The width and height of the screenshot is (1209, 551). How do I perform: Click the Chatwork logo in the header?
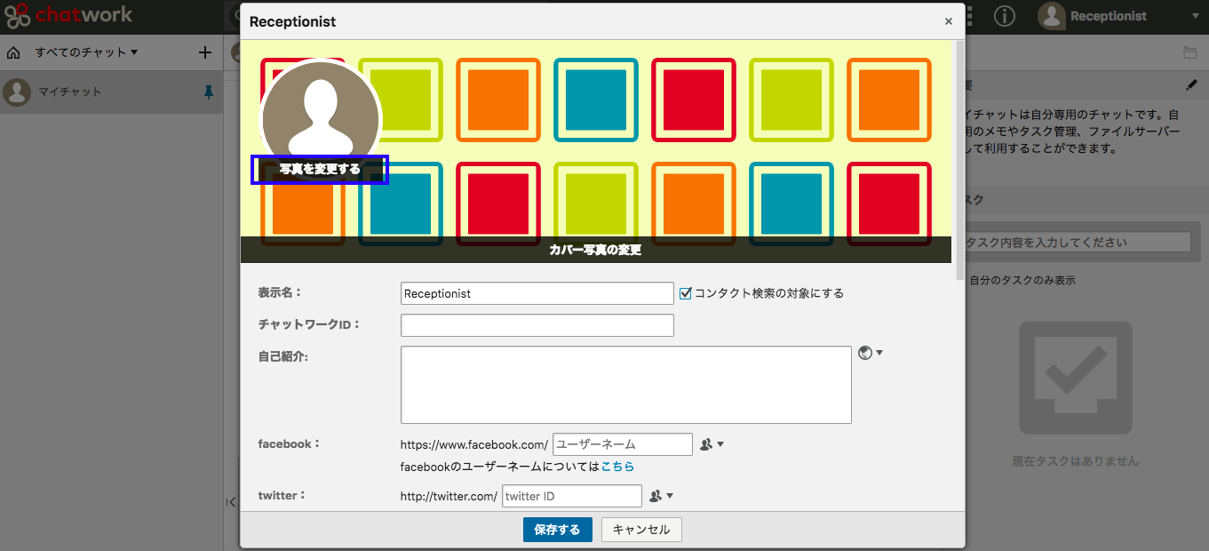68,15
